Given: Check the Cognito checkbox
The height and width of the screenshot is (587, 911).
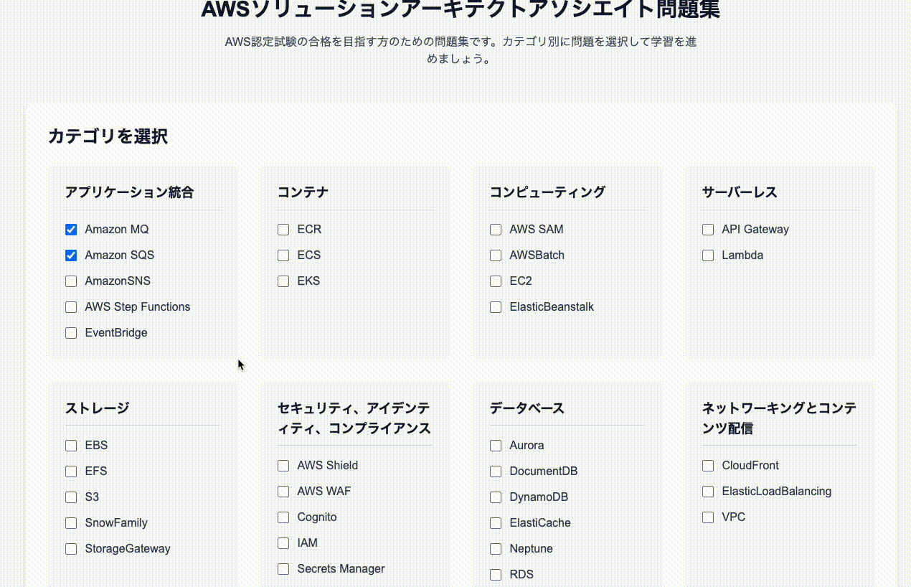Looking at the screenshot, I should pyautogui.click(x=283, y=517).
